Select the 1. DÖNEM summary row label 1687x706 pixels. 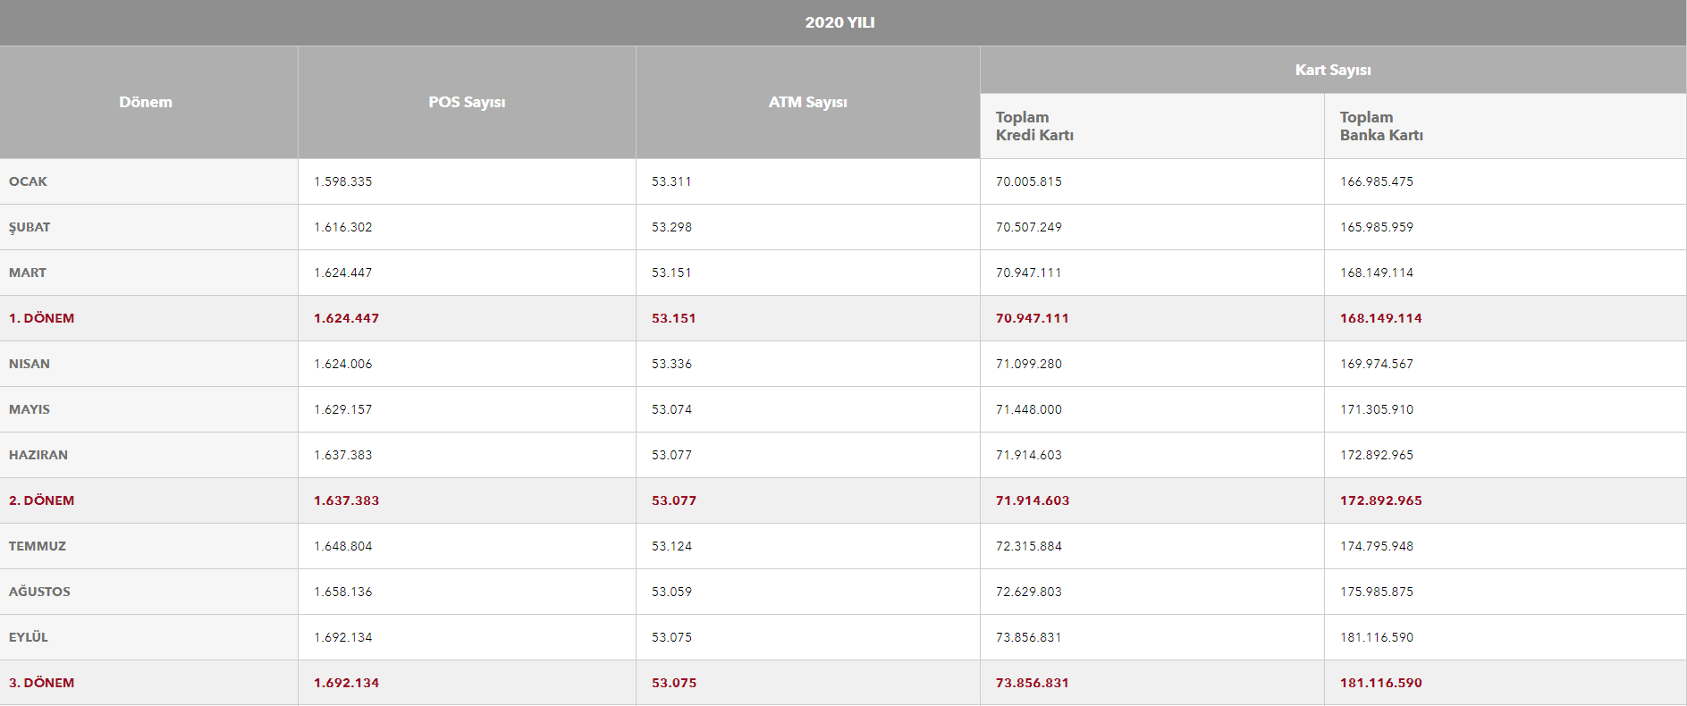(42, 318)
